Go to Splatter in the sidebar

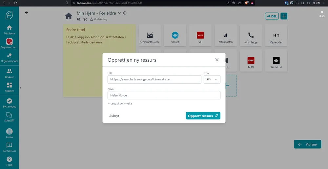(x=9, y=85)
